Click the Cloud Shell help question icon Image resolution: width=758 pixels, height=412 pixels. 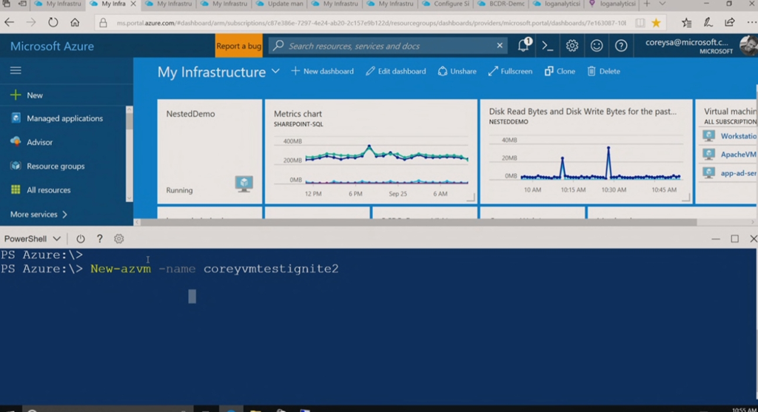[x=100, y=239]
